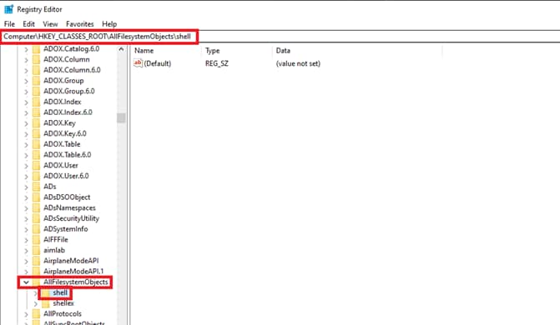Select the AIFFFile key
Screen dimensions: 560x325
pos(55,239)
